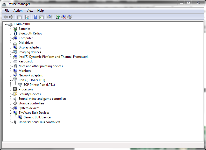
Task: Click the Security Devices key icon
Action: tap(15, 94)
